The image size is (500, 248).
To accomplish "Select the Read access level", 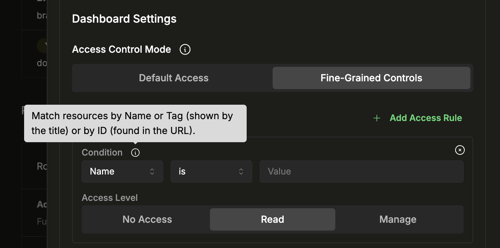I will point(272,219).
